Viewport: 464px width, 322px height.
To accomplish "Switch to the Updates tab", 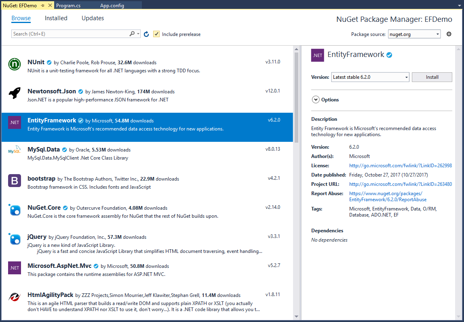I will click(93, 18).
